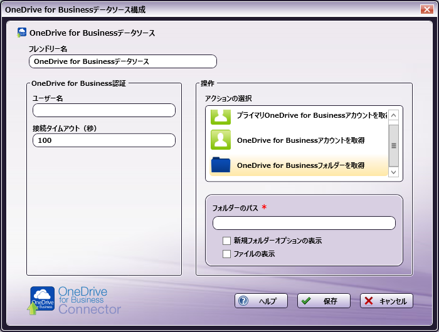Close the データソース構成 dialog window

(426, 9)
